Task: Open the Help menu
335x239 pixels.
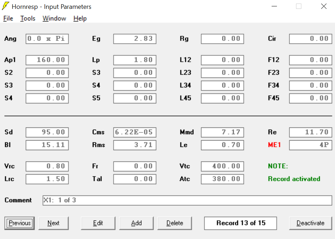Action: (x=80, y=18)
